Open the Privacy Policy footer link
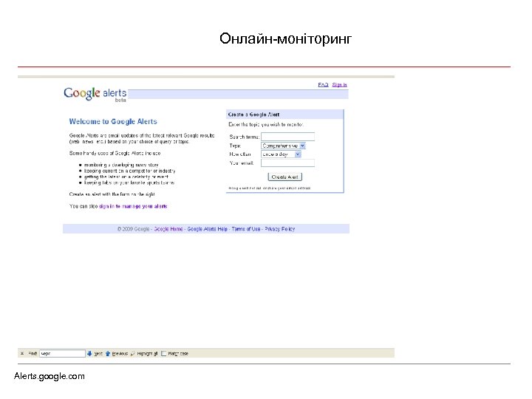 coord(280,229)
